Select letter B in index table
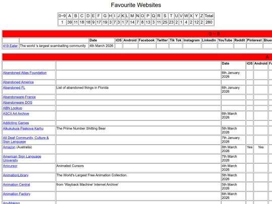This screenshot has width=272, height=204. coord(76,16)
